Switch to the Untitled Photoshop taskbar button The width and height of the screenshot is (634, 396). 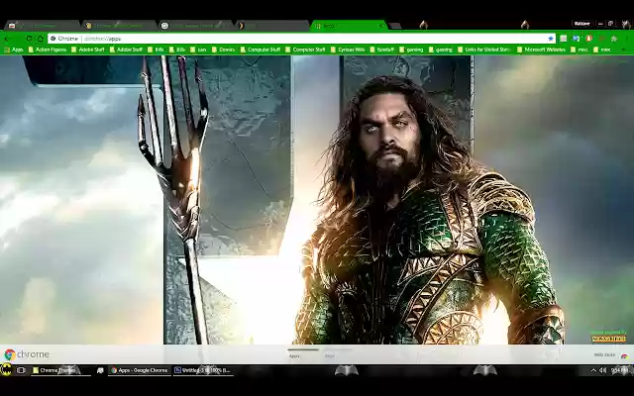[203, 370]
